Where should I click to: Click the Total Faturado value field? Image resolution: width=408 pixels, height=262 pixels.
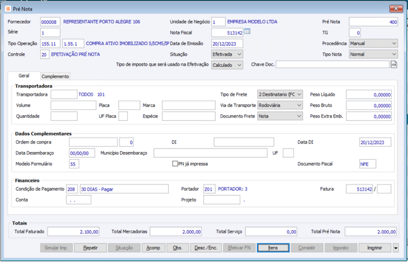73,232
